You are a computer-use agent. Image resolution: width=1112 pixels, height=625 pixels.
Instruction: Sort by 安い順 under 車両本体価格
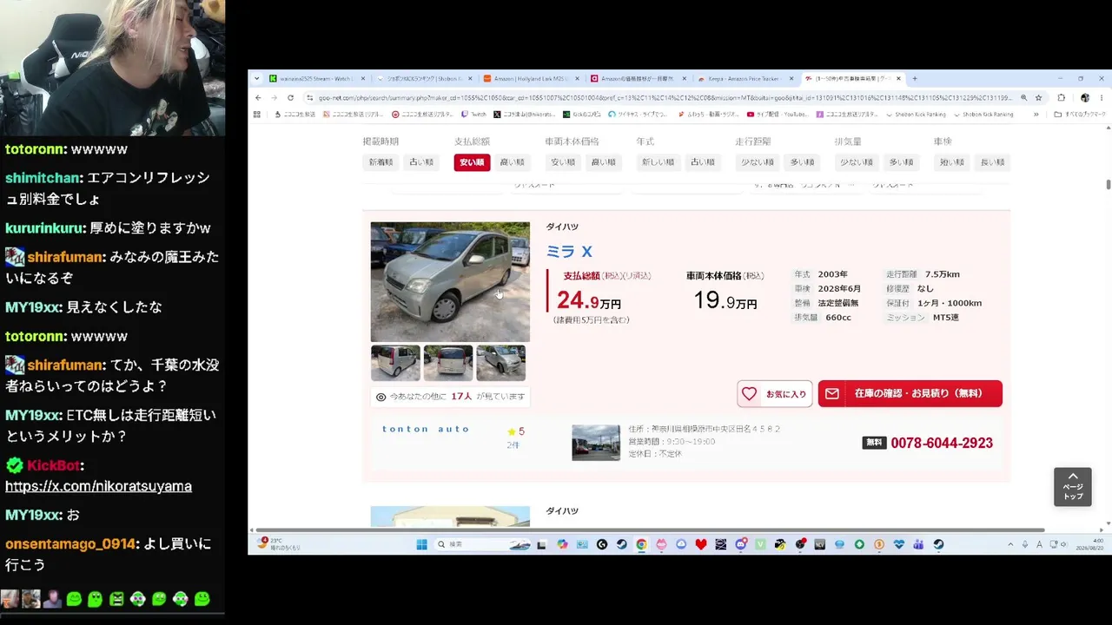[563, 162]
